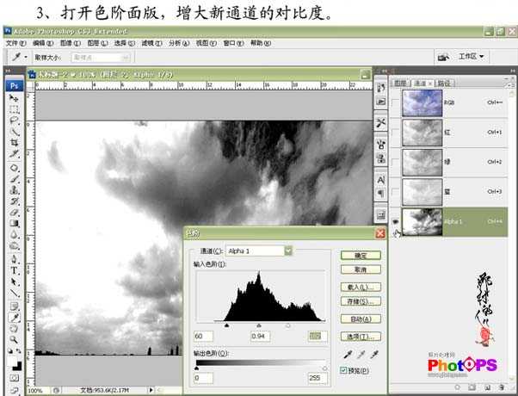
Task: Click the gamma field showing 0.94
Action: tap(260, 337)
